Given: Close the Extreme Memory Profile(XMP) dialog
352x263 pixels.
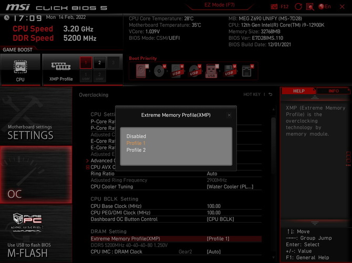Looking at the screenshot, I should pyautogui.click(x=229, y=115).
